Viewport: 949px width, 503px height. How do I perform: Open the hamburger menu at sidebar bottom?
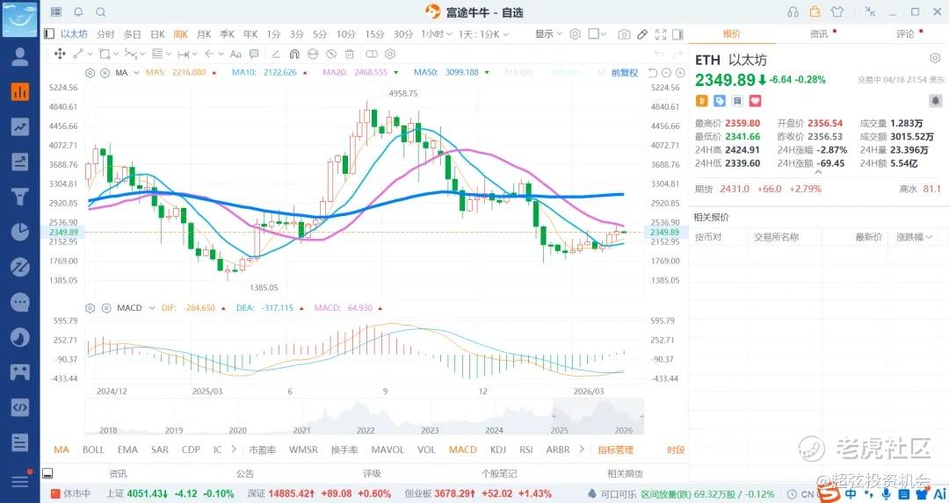pyautogui.click(x=20, y=481)
